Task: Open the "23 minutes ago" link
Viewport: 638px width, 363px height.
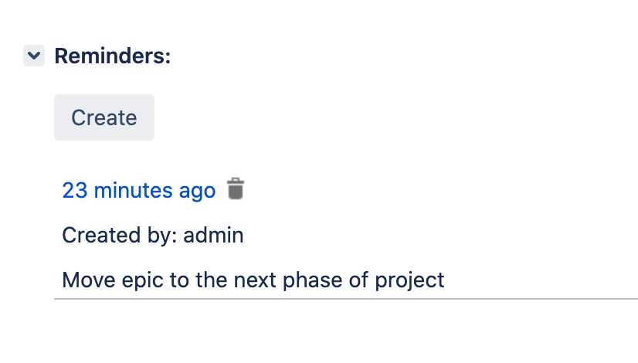Action: tap(139, 190)
